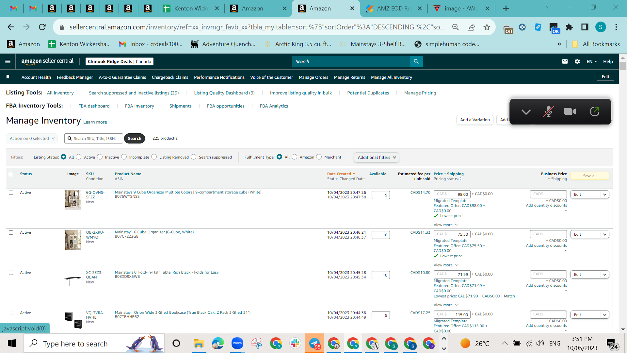Open the Edit dropdown arrow for 6 Cube Organizer
Screen dimensions: 627x353
point(605,234)
